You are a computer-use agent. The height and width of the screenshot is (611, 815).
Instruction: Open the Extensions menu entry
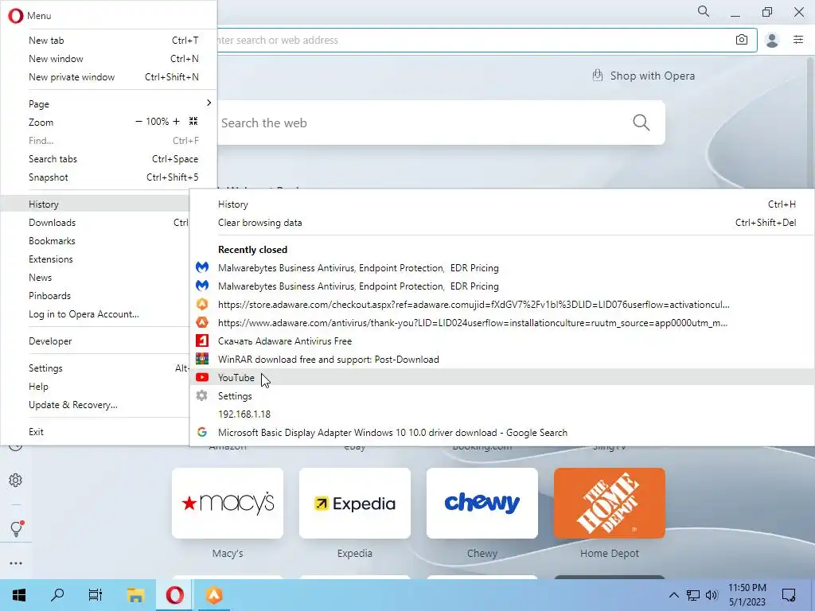click(95, 259)
